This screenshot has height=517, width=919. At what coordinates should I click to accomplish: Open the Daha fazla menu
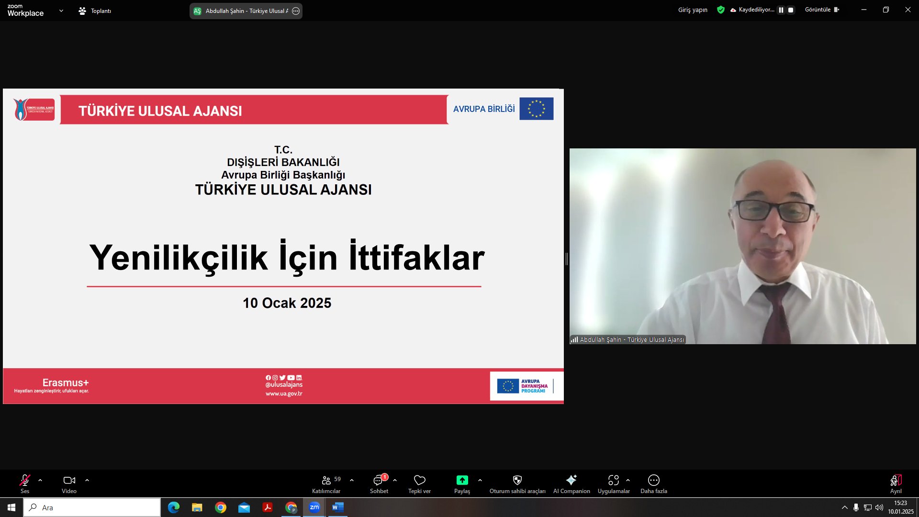pos(653,480)
